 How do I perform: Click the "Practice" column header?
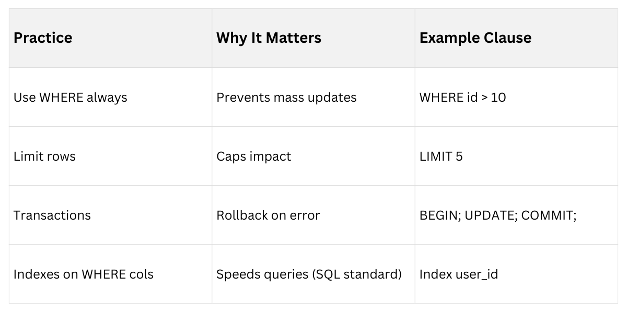click(43, 38)
